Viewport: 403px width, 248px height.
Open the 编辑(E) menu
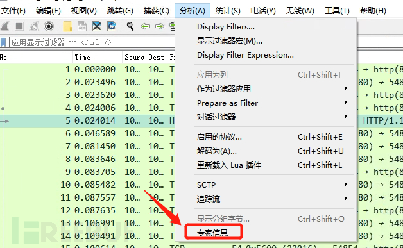(48, 11)
